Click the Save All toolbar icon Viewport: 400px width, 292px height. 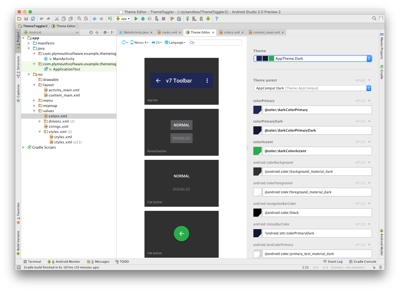(x=26, y=19)
